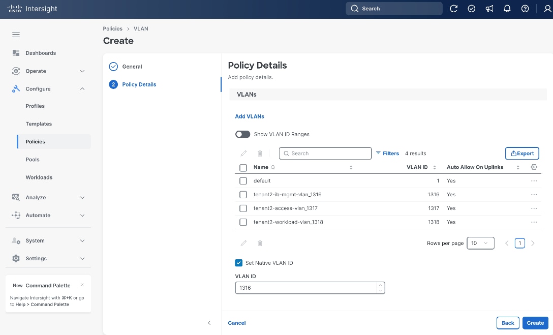Open row actions for tenant2-ib-mgmt-vlan_1316
Screen dimensions: 553x335
point(534,195)
